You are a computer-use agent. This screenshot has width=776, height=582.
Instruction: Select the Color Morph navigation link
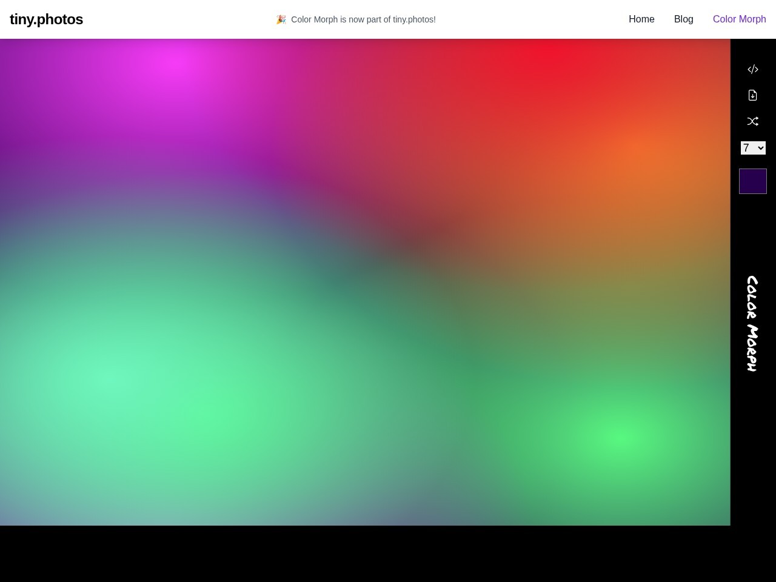740,19
